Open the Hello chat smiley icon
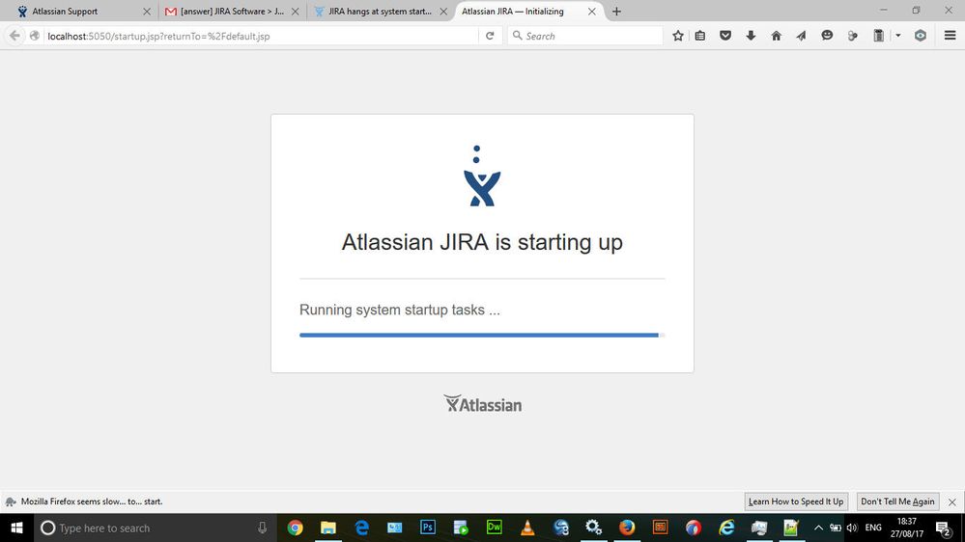965x542 pixels. point(827,36)
